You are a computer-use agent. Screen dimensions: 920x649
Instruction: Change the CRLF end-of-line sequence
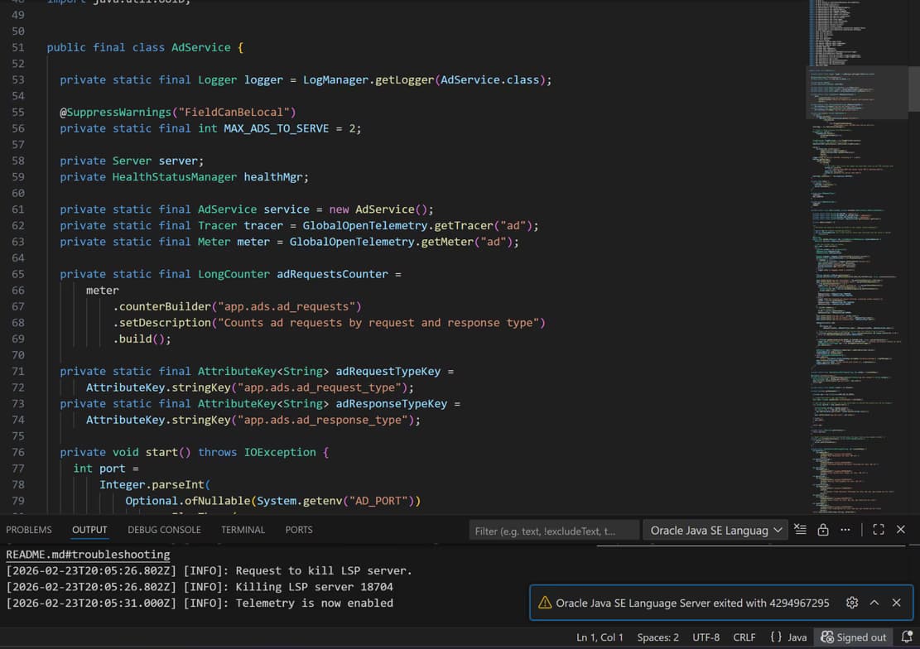pos(744,637)
